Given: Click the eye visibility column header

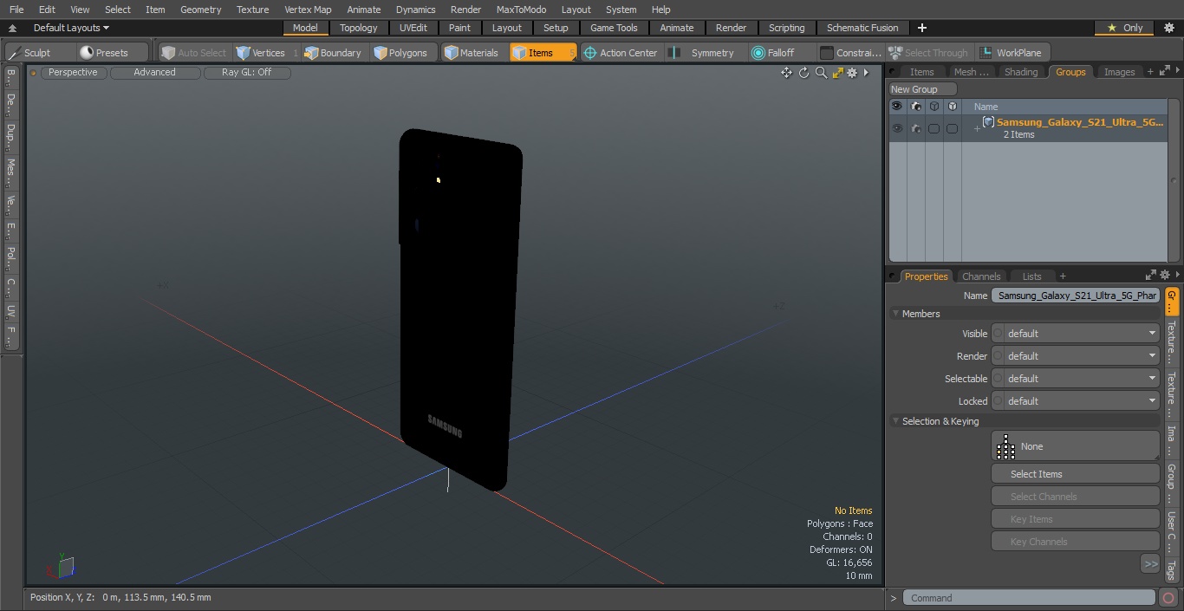Looking at the screenshot, I should click(897, 107).
